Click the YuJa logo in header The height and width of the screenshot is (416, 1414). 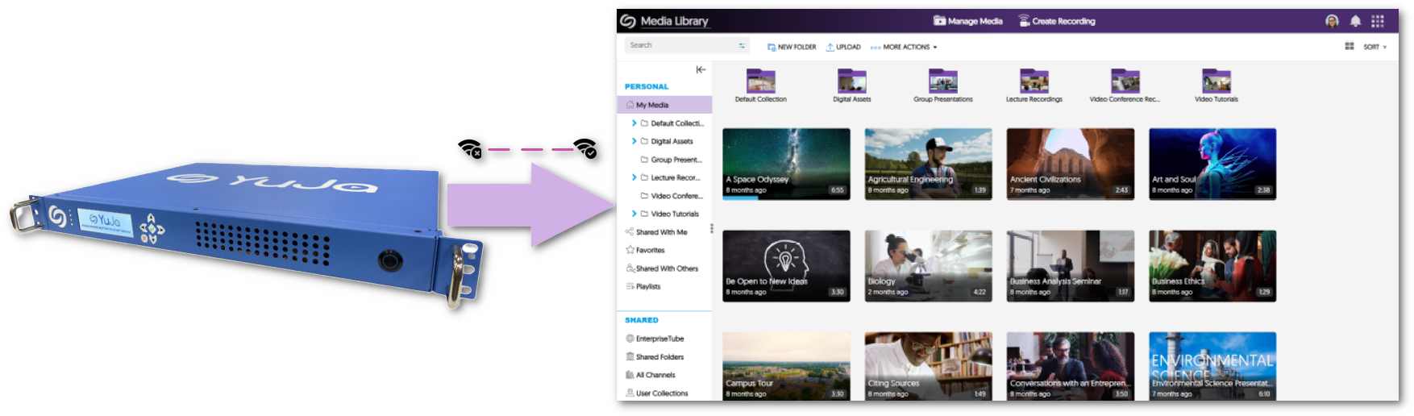point(627,21)
